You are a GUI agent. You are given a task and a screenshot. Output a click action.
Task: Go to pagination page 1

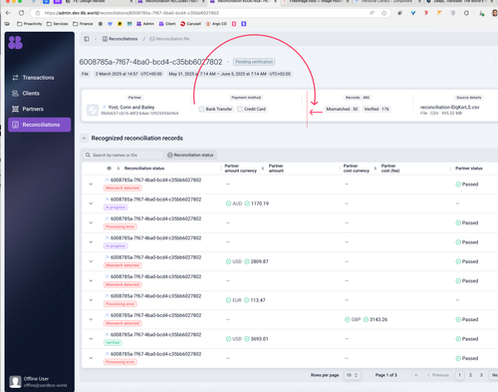click(x=459, y=375)
